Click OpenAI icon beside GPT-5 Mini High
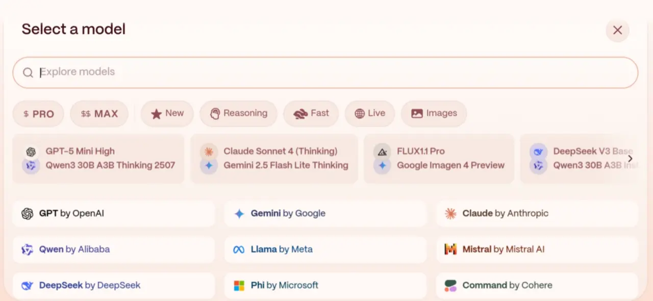Screen dimensions: 653x301 pos(31,152)
